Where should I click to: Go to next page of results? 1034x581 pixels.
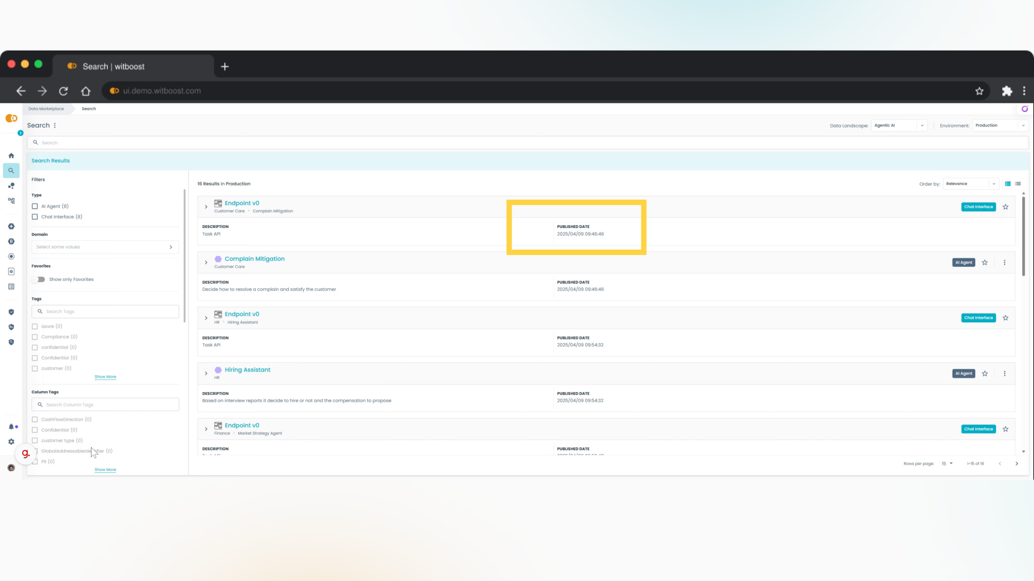click(1017, 464)
